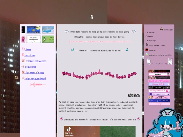Visit the playlists page
183x137 pixels.
(30, 67)
